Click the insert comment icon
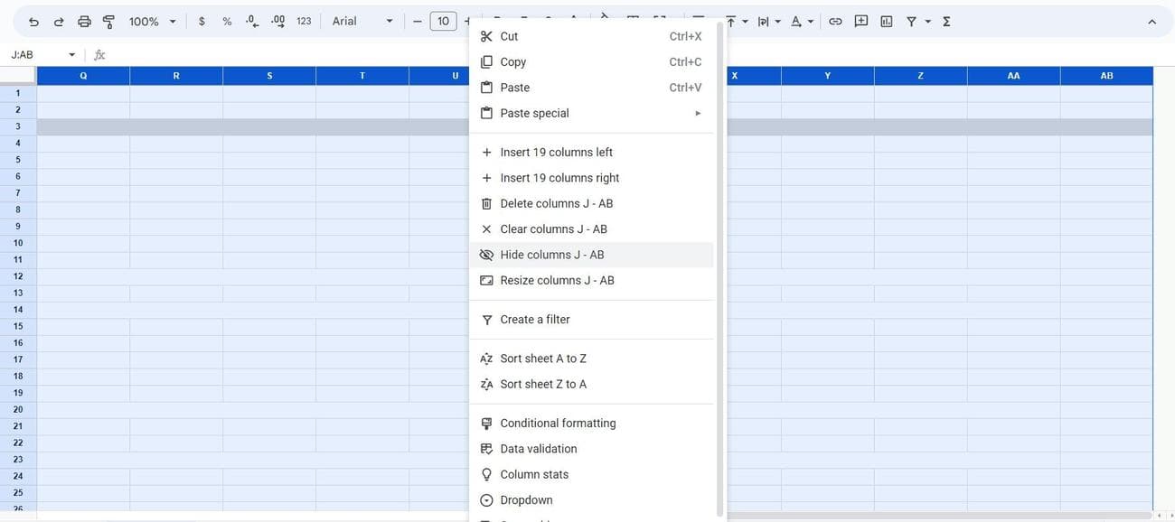 coord(860,21)
